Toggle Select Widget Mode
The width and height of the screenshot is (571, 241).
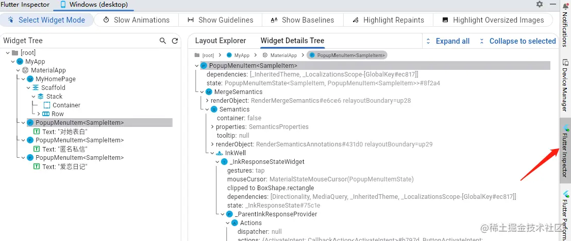point(46,20)
